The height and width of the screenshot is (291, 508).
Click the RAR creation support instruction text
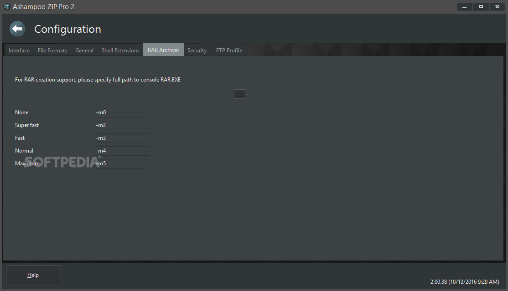point(98,80)
